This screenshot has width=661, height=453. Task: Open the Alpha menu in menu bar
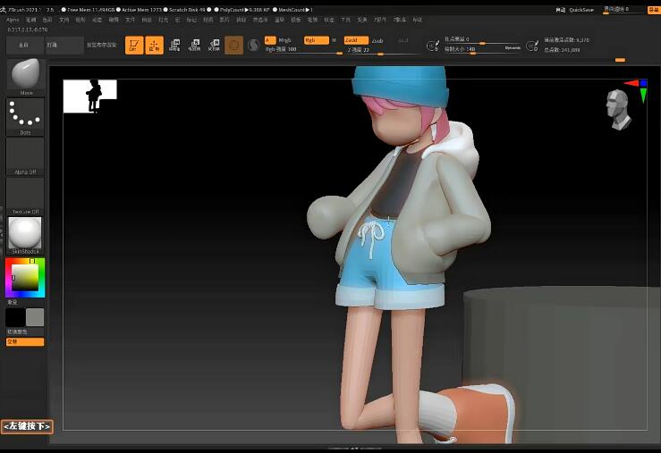click(x=13, y=19)
